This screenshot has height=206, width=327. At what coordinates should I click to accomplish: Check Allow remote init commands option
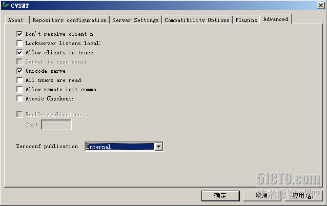pos(20,89)
